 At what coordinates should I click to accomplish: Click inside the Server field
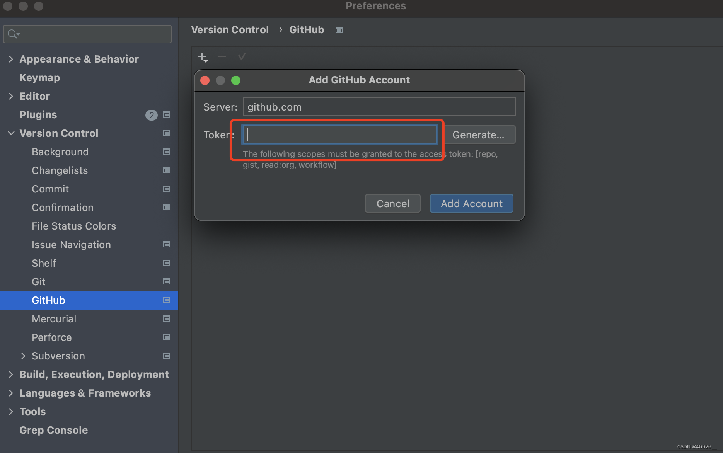[x=379, y=107]
